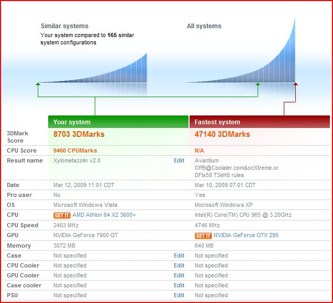Viewport: 333px width, 303px height.
Task: Click the CPU Speed row label
Action: coord(23,226)
